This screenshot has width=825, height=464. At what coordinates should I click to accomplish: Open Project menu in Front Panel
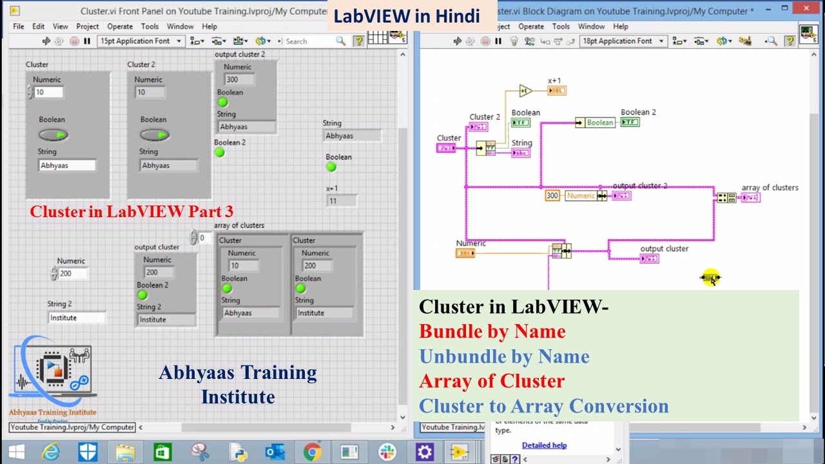pos(88,26)
